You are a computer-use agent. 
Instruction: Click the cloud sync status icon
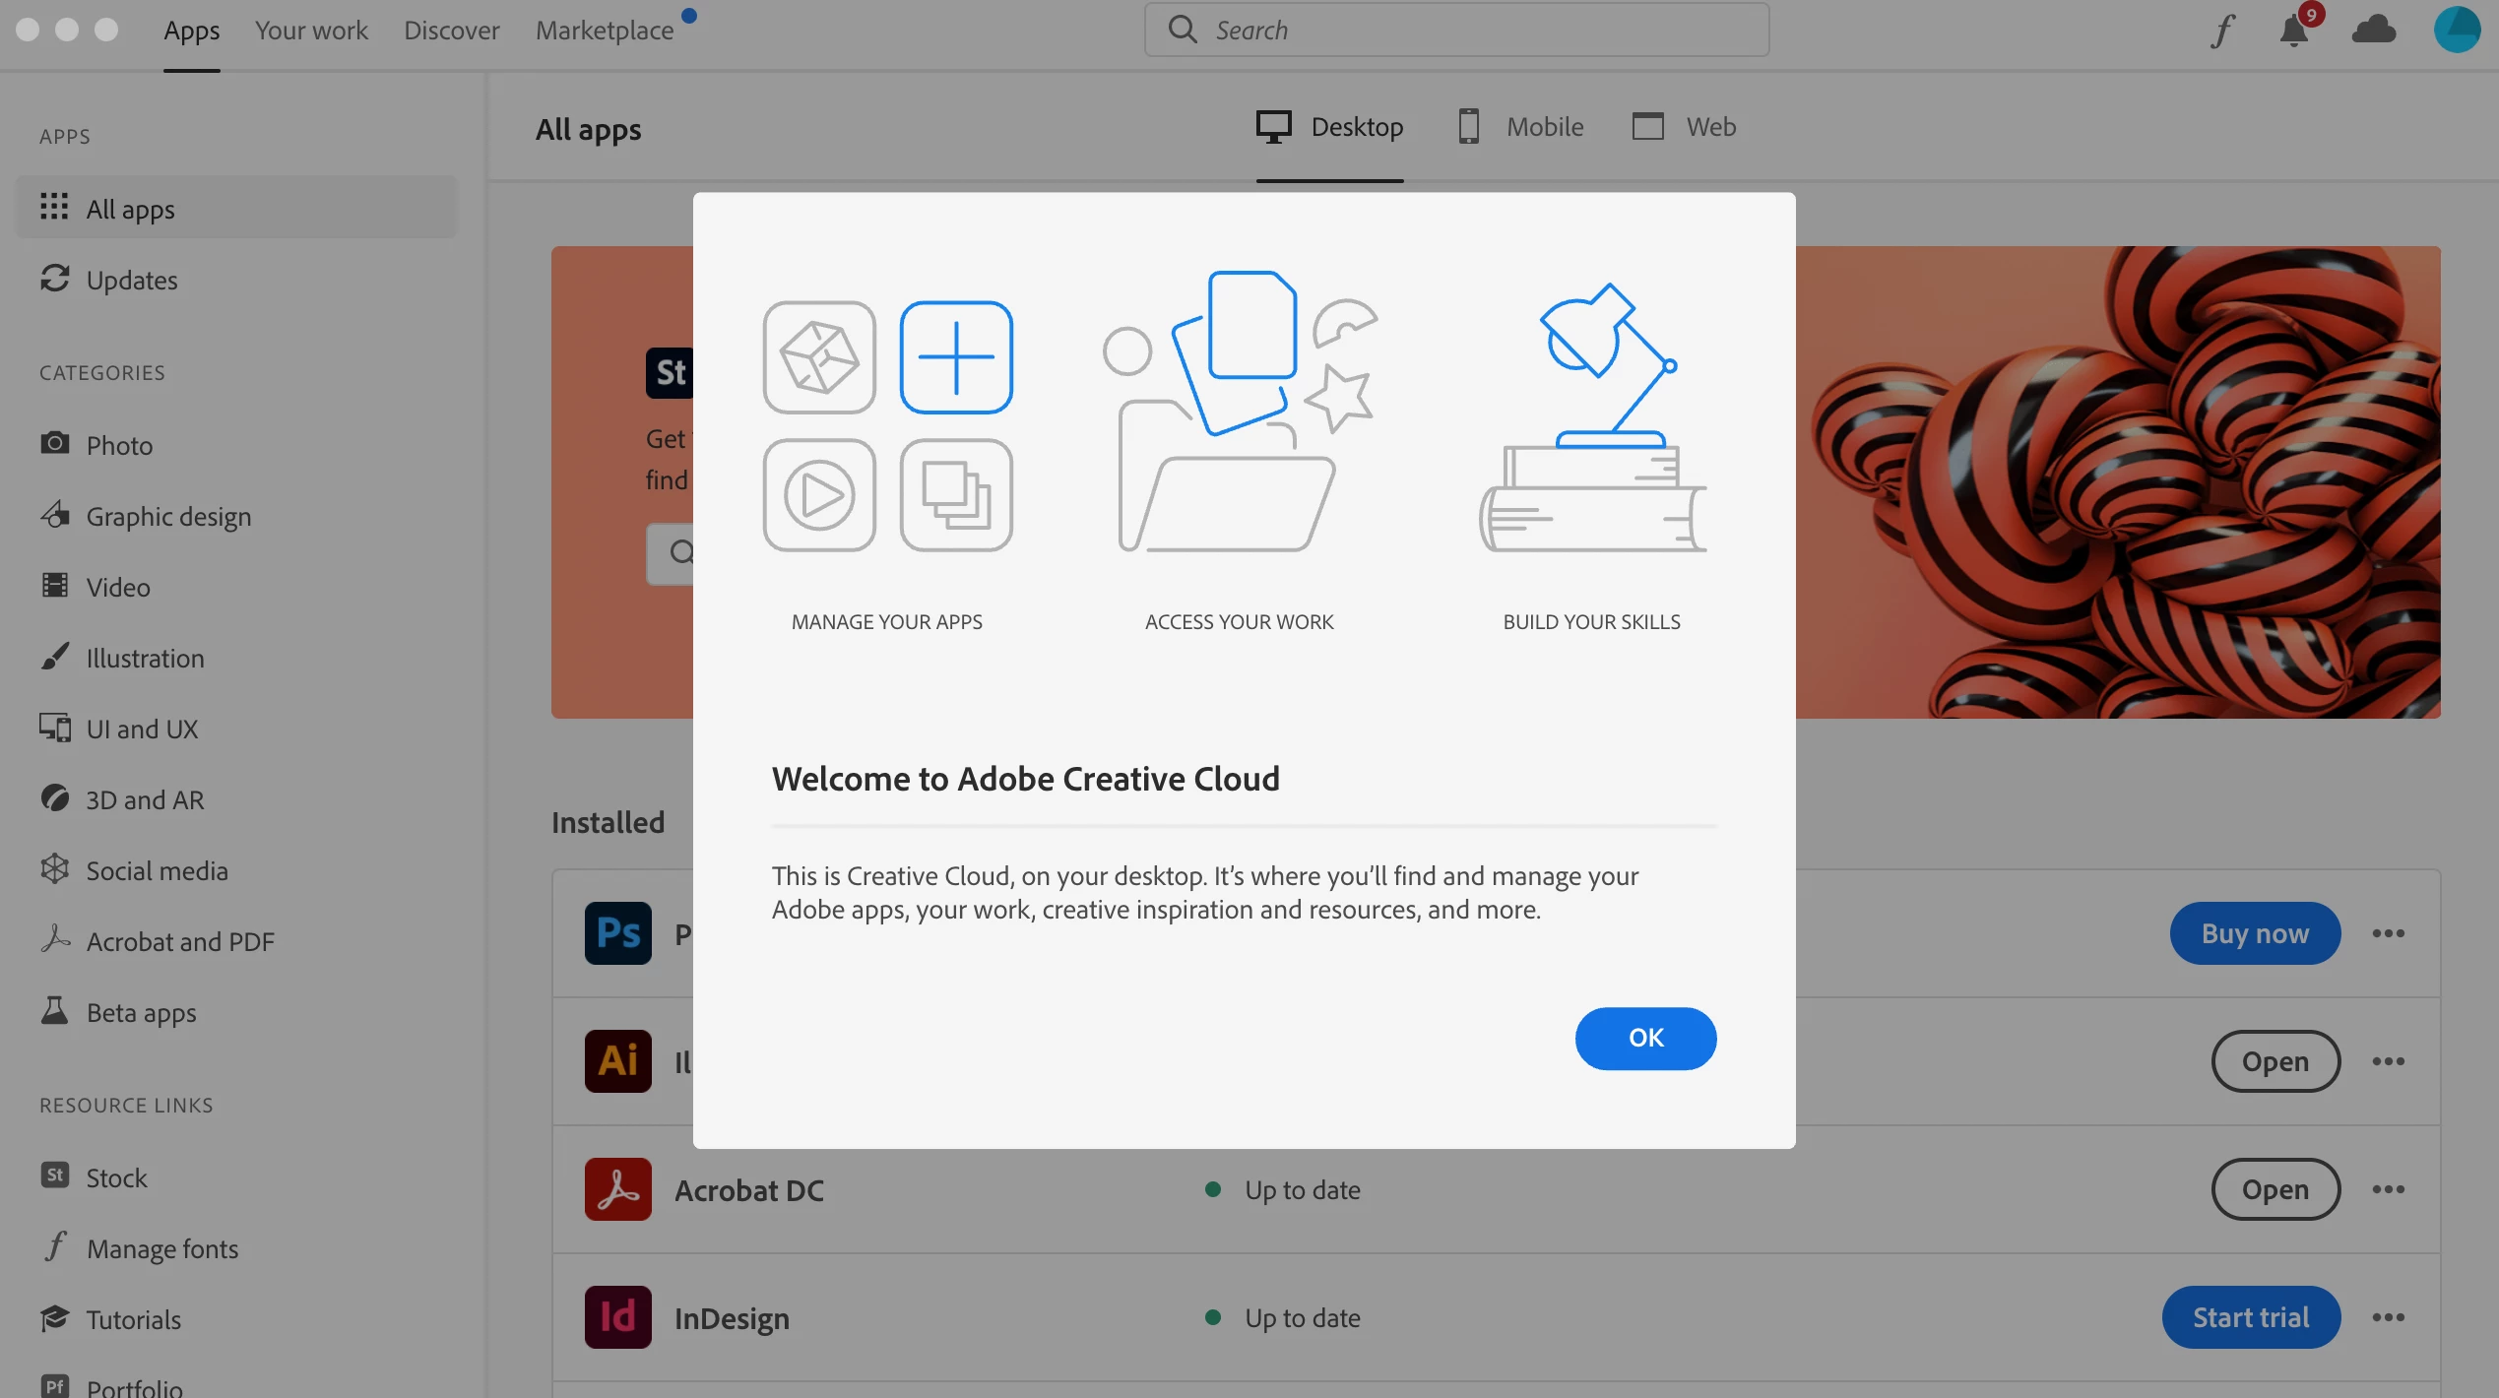click(x=2373, y=31)
